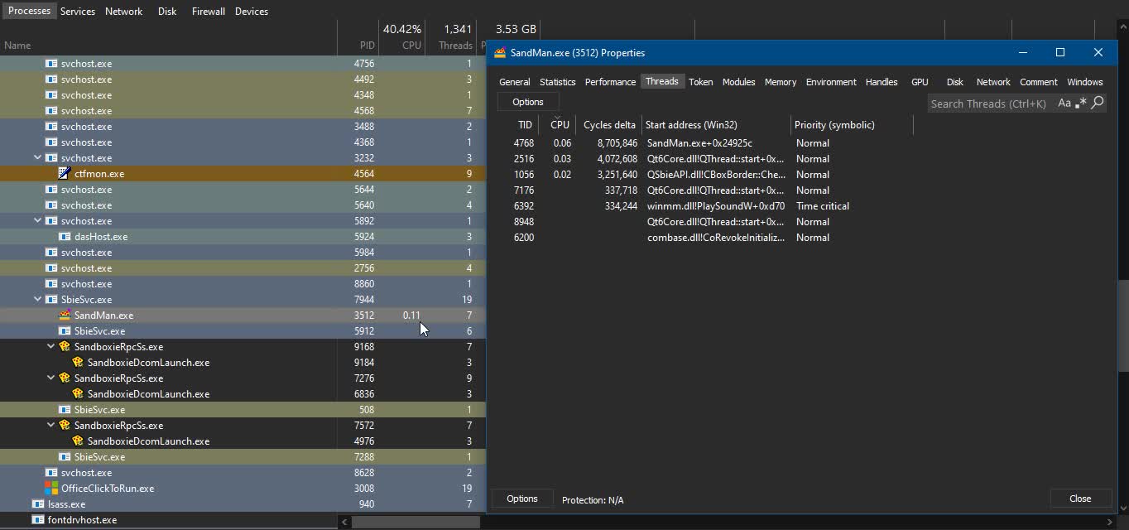Click the magnifier icon in thread search box

coord(1098,104)
